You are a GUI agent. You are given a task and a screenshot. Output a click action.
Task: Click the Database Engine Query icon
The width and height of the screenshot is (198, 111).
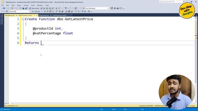coord(41,8)
